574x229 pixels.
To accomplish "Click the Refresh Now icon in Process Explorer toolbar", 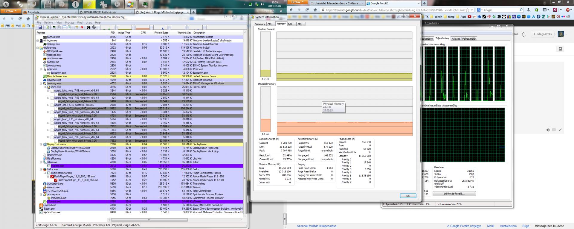I will click(x=47, y=27).
